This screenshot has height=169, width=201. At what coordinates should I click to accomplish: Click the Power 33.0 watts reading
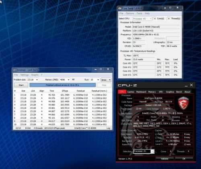click(144, 59)
